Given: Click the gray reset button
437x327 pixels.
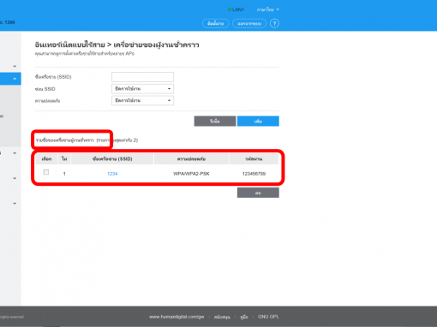Looking at the screenshot, I should tap(215, 121).
